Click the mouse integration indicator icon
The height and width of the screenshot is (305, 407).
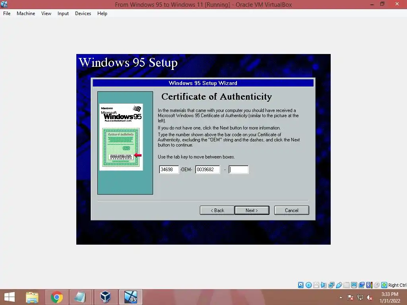tap(377, 285)
